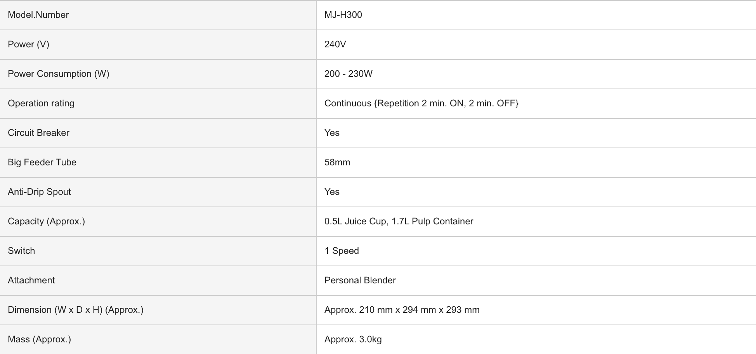Click the Circuit Breaker label
The height and width of the screenshot is (354, 756).
(x=38, y=133)
